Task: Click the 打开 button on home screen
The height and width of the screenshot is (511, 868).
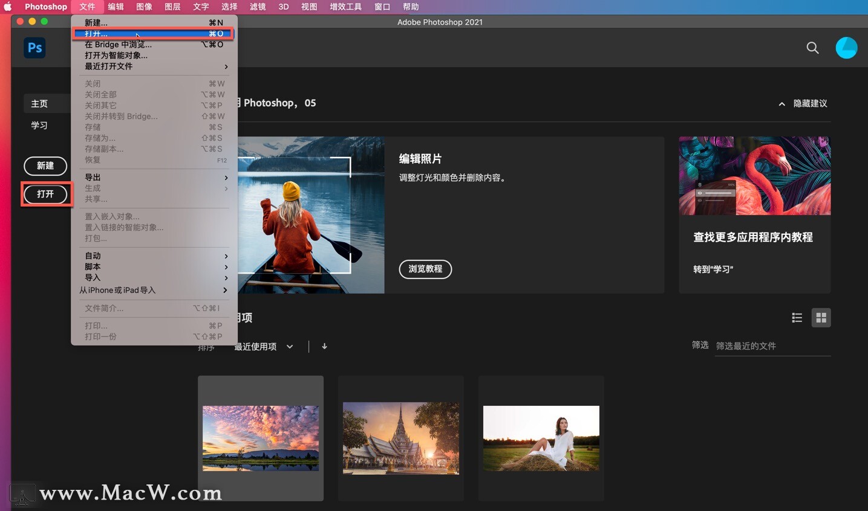Action: [45, 194]
